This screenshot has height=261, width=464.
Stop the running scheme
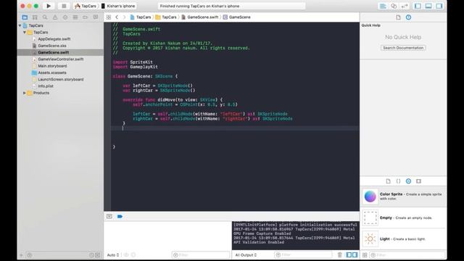(x=64, y=6)
